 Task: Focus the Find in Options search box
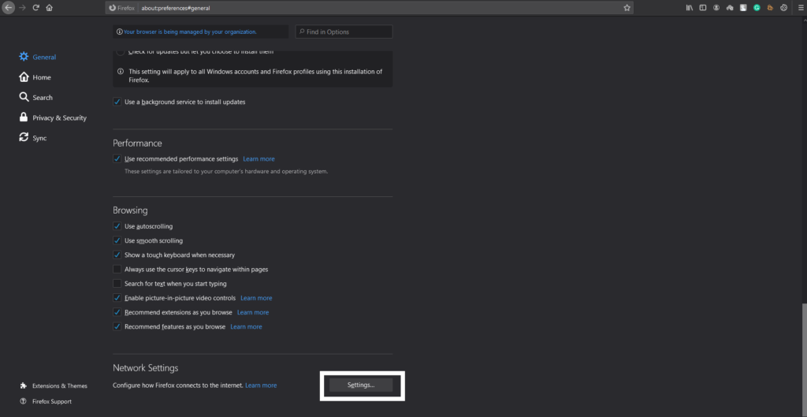click(344, 32)
